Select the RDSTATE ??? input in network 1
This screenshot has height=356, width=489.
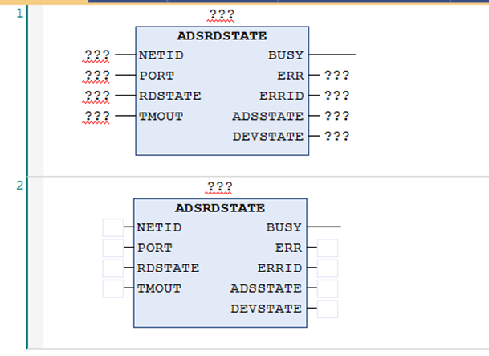click(96, 96)
